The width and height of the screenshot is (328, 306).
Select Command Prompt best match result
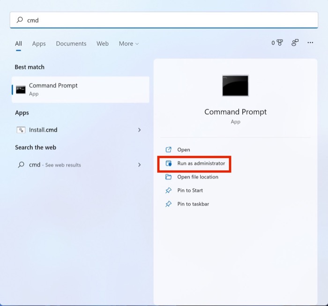81,90
